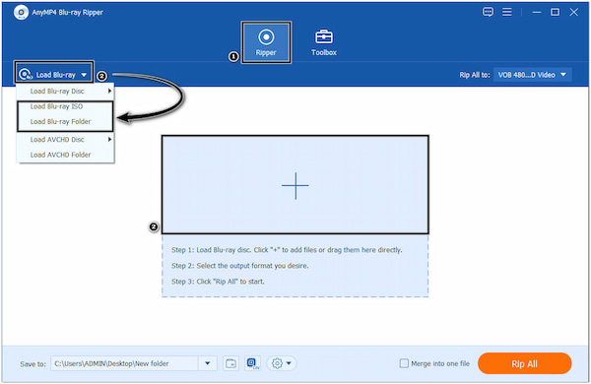Open the output folder icon

pos(230,363)
